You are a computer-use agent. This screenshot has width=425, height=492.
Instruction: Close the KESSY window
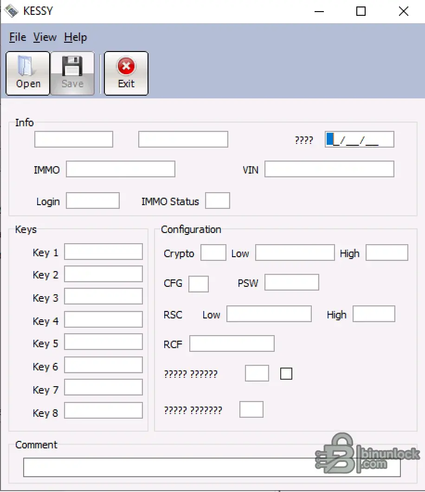click(x=403, y=11)
